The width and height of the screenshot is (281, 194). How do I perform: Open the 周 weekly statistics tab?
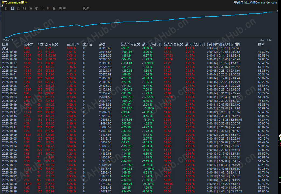click(x=19, y=8)
